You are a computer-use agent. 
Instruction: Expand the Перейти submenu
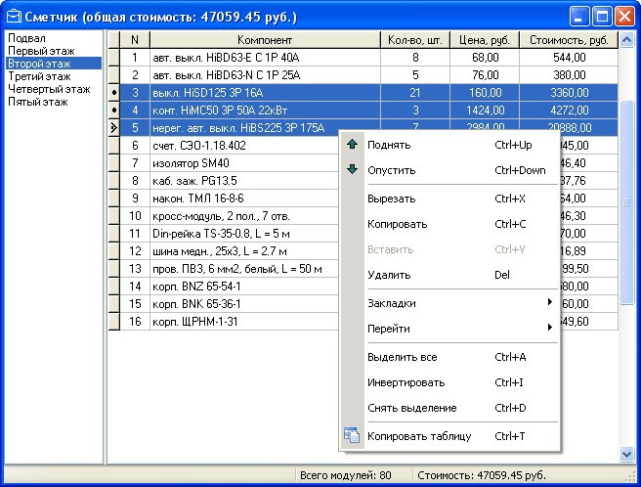[x=449, y=329]
